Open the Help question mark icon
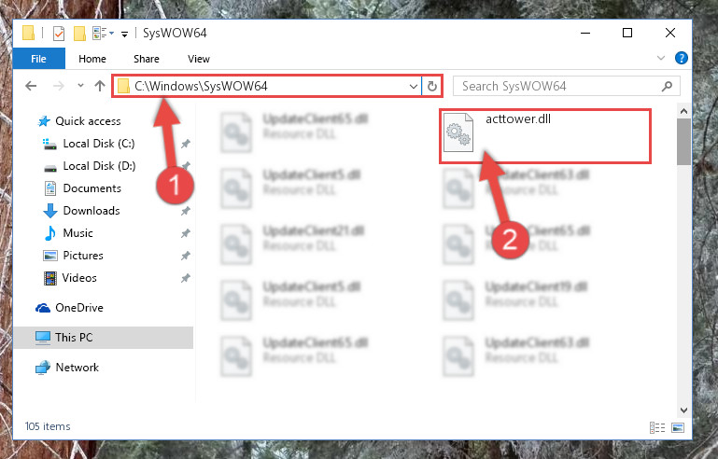 pos(681,58)
